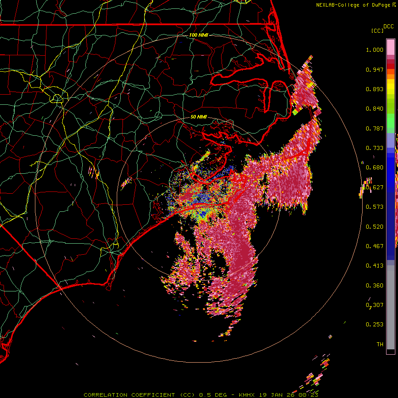This screenshot has height=398, width=398.
Task: Click the 0.947 scale value
Action: [x=375, y=69]
